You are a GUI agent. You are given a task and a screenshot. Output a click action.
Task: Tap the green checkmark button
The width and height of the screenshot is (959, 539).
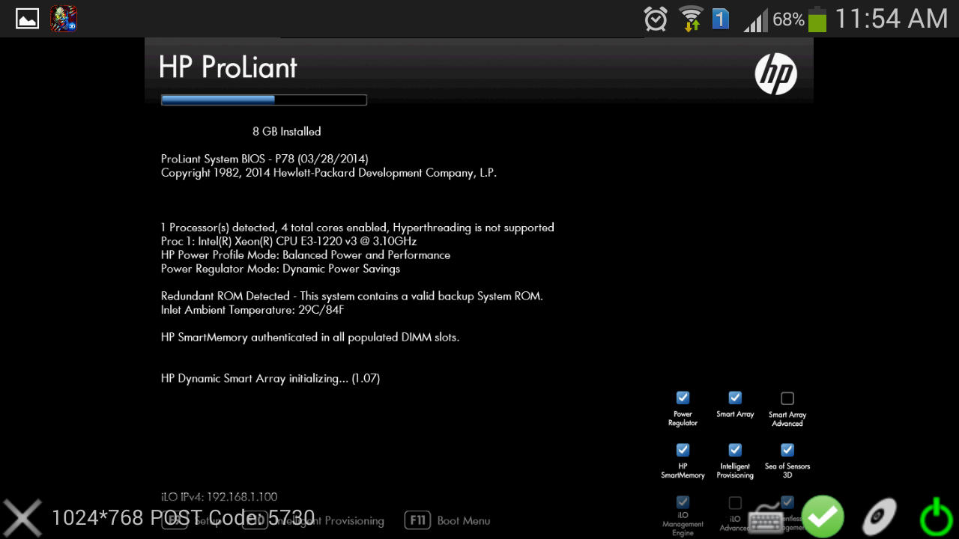pyautogui.click(x=823, y=517)
